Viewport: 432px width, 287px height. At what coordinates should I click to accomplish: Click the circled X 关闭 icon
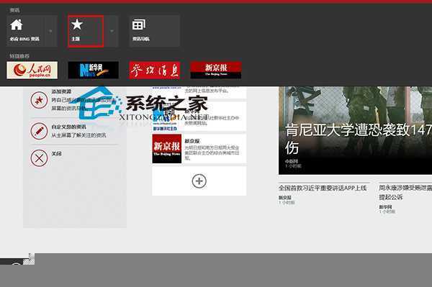pos(39,158)
